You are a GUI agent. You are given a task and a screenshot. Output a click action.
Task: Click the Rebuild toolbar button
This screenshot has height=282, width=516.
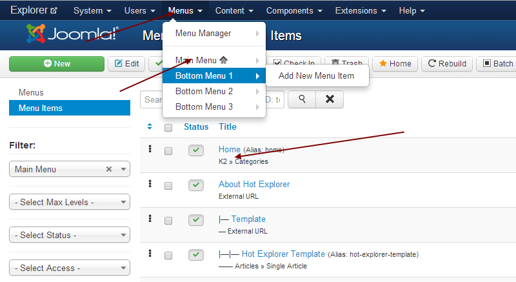[x=446, y=63]
